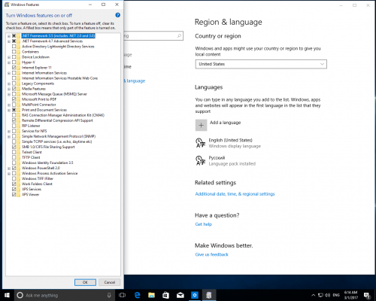Click Cancel in Windows Features

coord(110,282)
